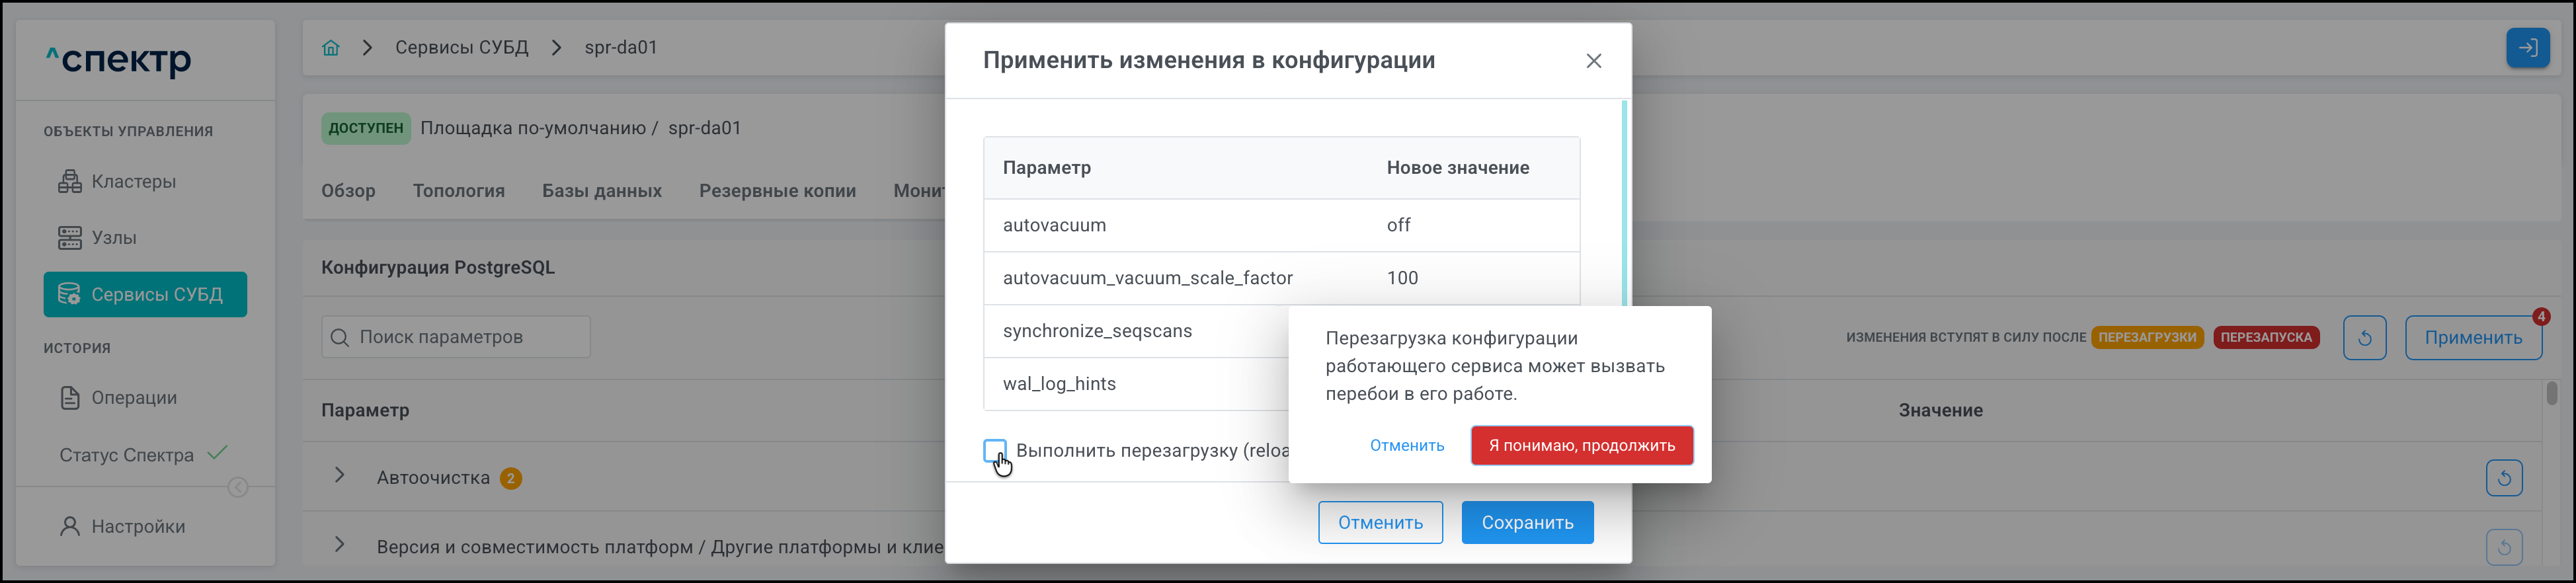Open Операции history section

point(134,398)
